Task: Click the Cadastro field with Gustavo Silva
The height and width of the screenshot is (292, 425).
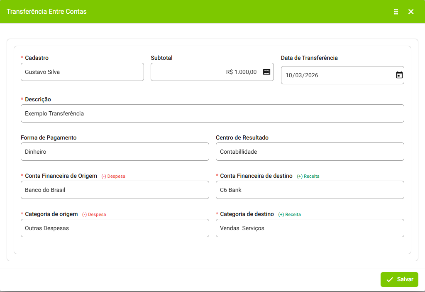Action: point(82,72)
